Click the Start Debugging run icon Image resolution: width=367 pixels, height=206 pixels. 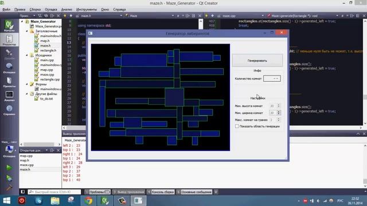point(9,178)
